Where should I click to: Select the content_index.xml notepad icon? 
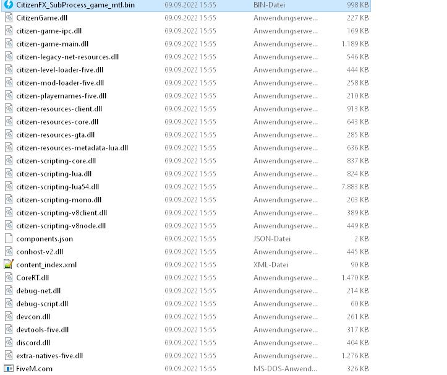(x=9, y=264)
